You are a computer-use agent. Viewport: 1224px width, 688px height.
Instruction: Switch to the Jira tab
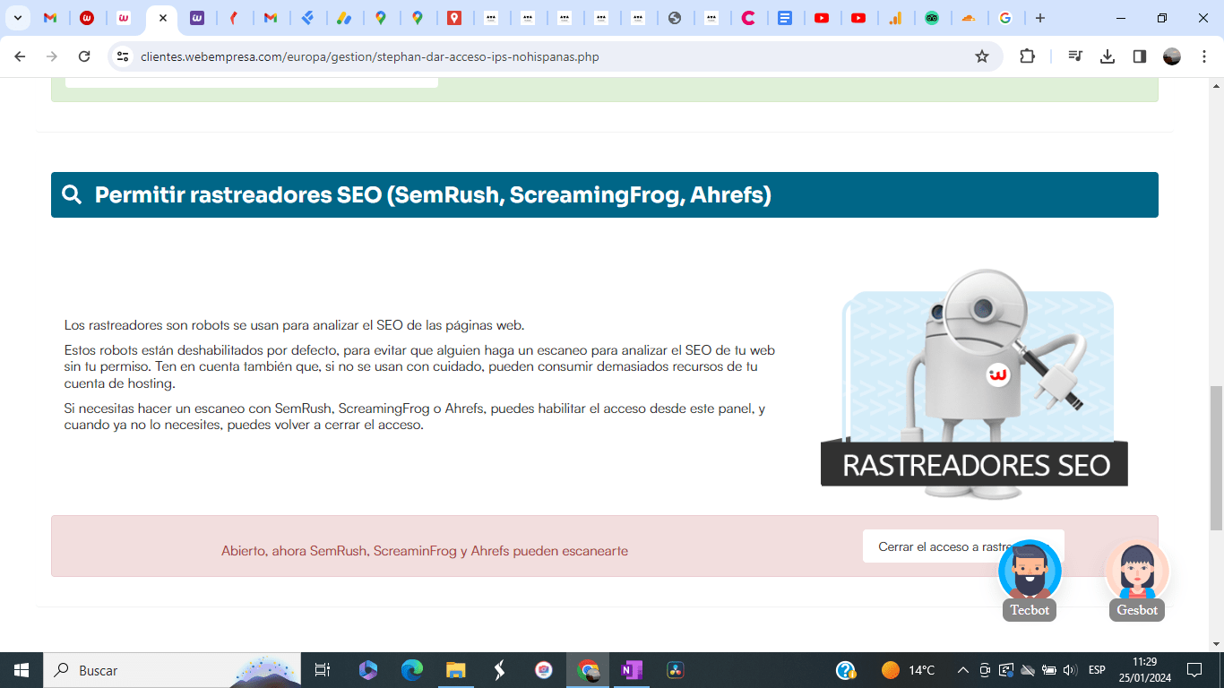coord(307,18)
